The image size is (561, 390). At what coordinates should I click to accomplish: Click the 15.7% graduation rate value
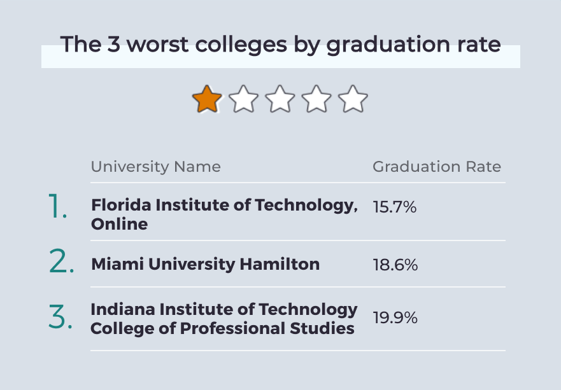[x=395, y=207]
